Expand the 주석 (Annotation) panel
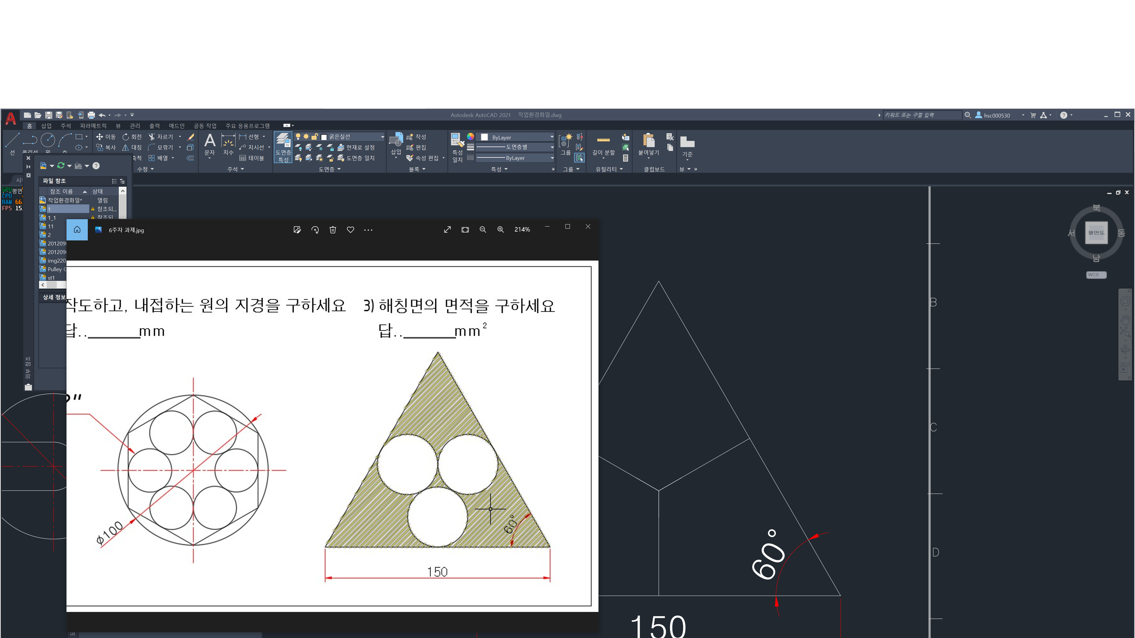Viewport: 1135px width, 638px height. pos(236,169)
